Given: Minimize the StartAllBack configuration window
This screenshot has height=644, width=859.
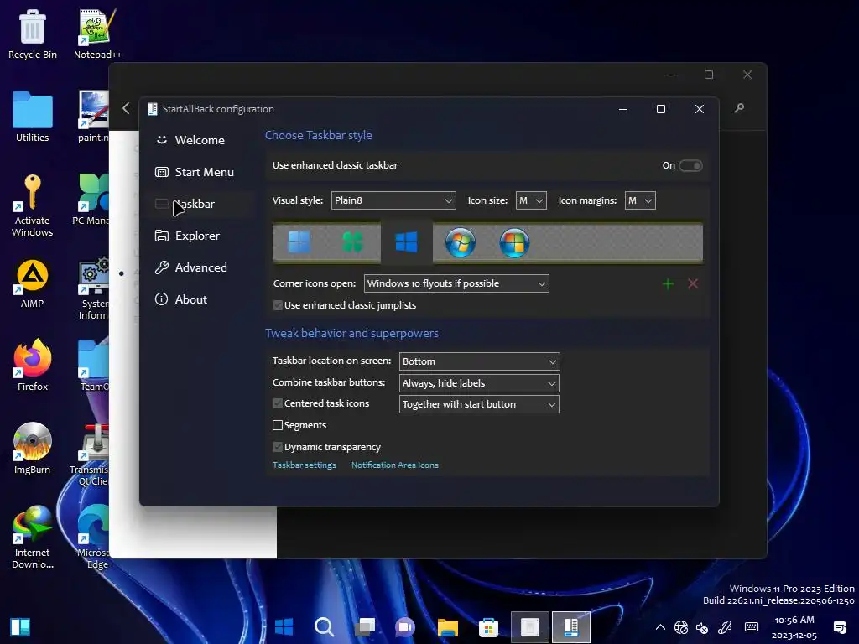Looking at the screenshot, I should click(623, 109).
